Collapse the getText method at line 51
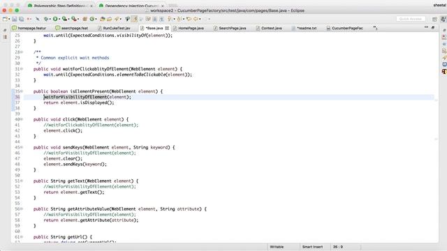This screenshot has height=251, width=447. coord(22,181)
